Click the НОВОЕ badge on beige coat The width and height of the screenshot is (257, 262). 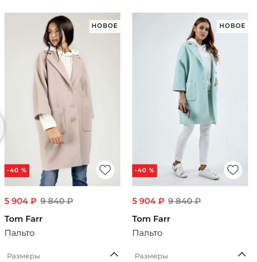(x=104, y=26)
